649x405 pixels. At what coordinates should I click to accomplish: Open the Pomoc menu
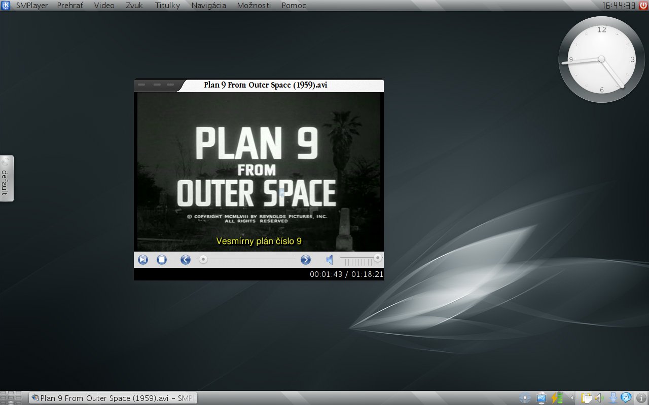point(294,6)
